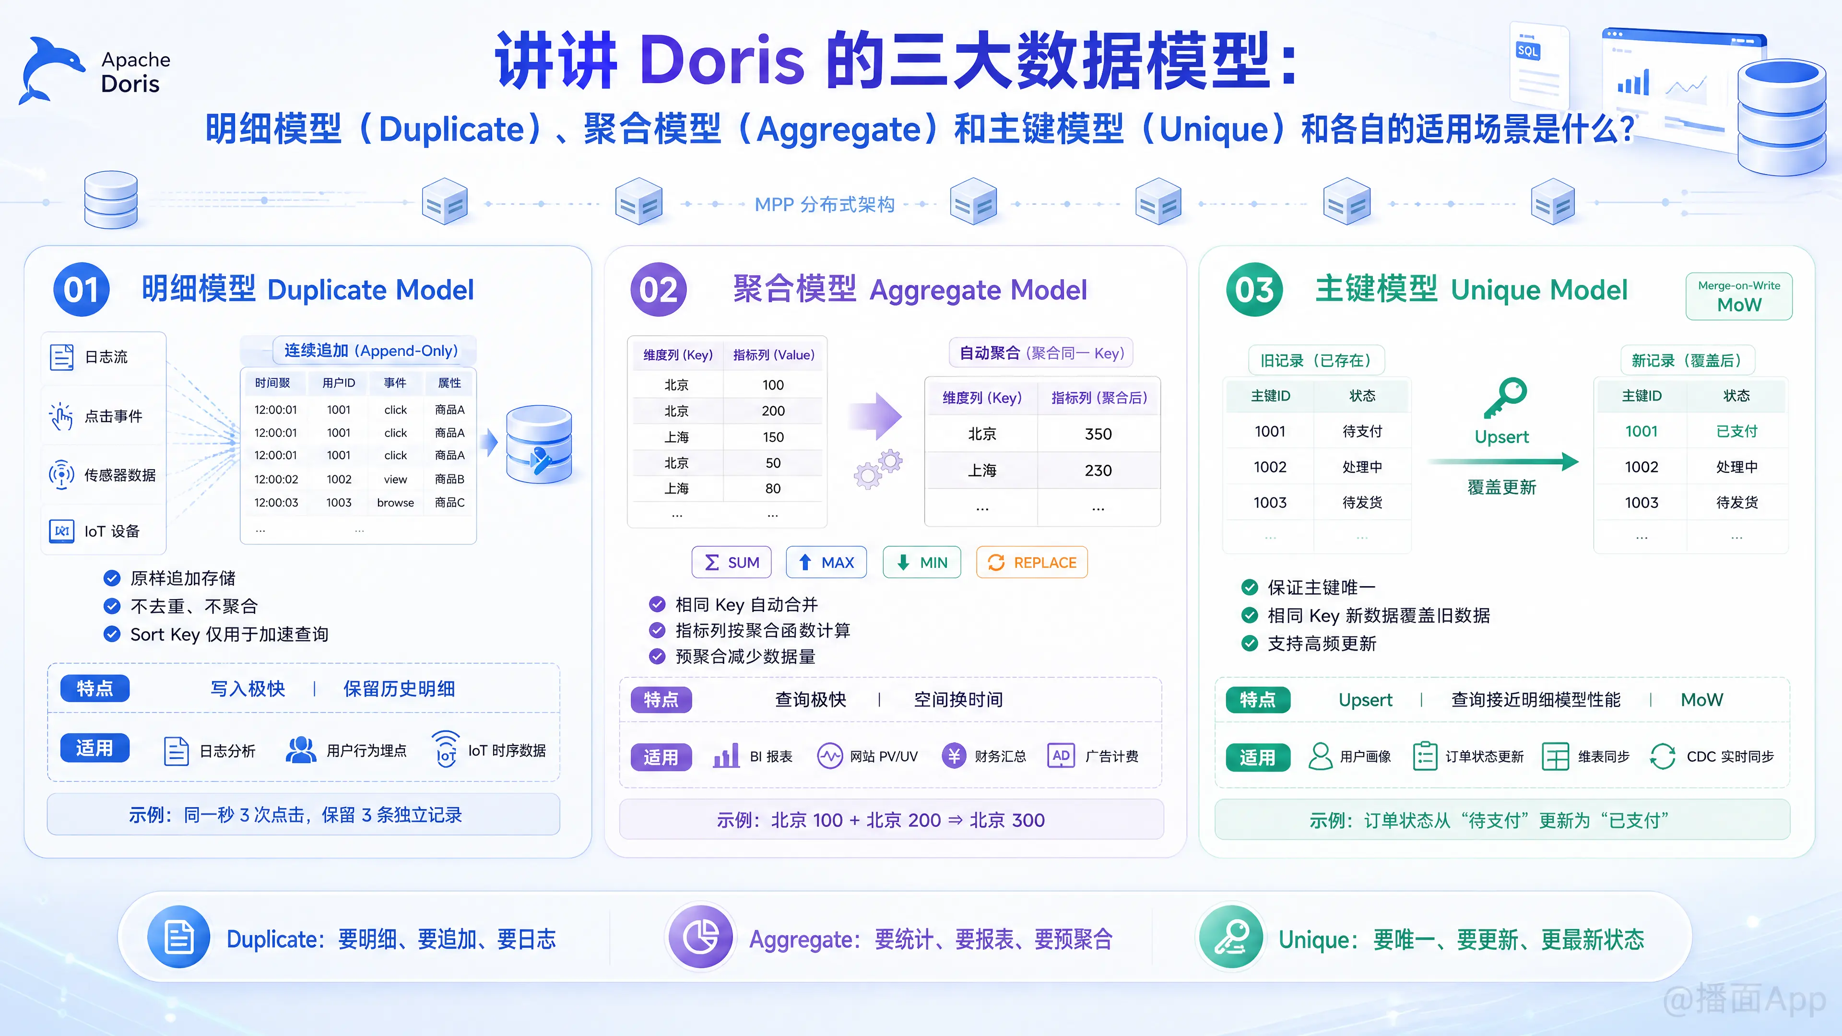Click the purple arrow in Aggregate panel
1842x1036 pixels.
coord(876,415)
